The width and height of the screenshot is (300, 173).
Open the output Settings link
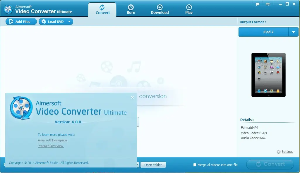(x=287, y=152)
